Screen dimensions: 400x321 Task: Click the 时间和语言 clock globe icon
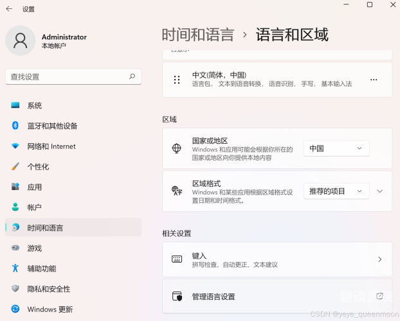pos(15,227)
